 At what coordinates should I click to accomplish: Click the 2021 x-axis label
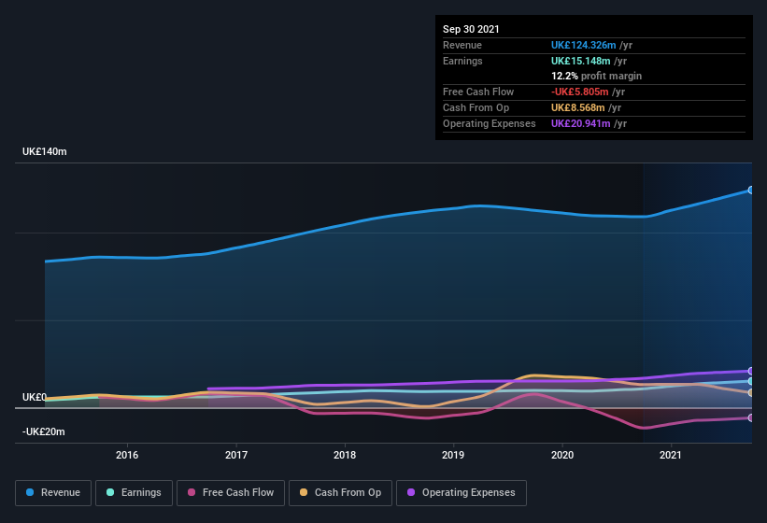click(671, 455)
